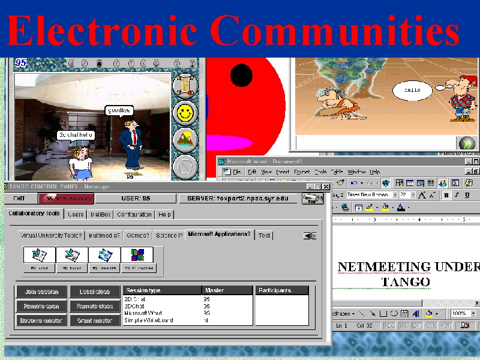This screenshot has height=360, width=480.
Task: Click the green forward arrow in cartoon window
Action: coord(467,143)
